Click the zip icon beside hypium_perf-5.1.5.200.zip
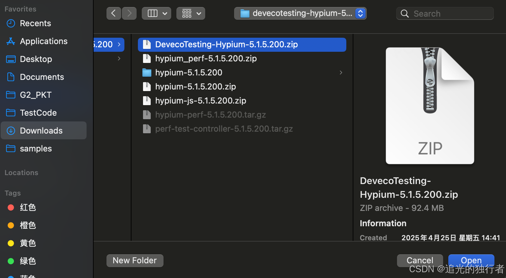The width and height of the screenshot is (506, 278). (147, 58)
